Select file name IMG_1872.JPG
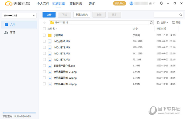The image size is (185, 119). tap(62, 47)
